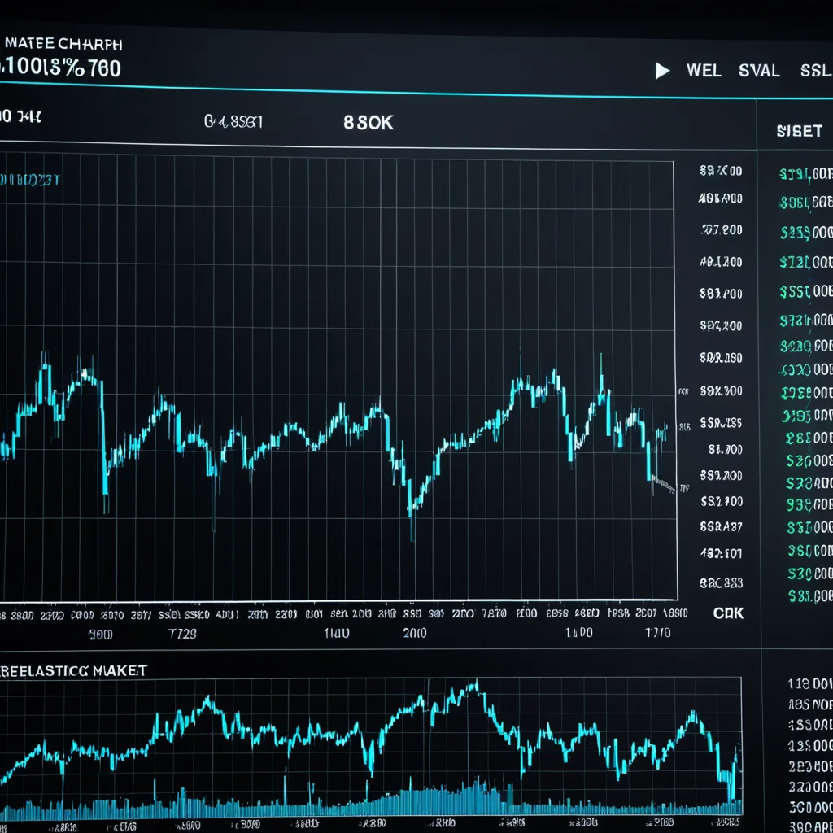The height and width of the screenshot is (833, 833).
Task: Select the WEL tab
Action: [704, 71]
